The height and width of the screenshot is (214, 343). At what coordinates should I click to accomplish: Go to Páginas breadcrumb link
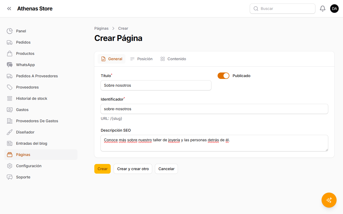(x=101, y=28)
